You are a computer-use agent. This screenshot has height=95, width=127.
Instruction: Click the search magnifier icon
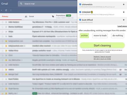click(21, 4)
